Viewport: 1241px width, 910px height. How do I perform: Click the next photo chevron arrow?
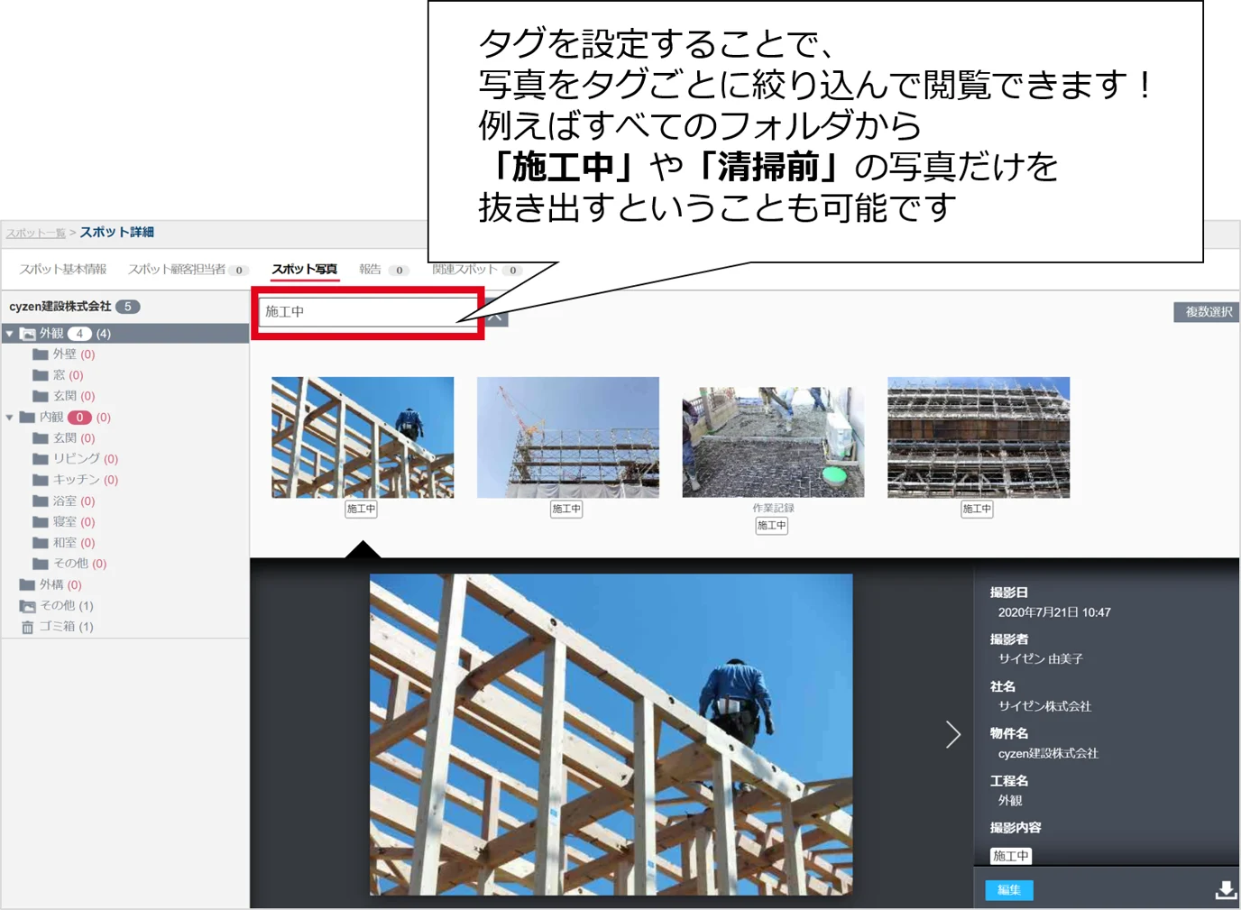(953, 734)
